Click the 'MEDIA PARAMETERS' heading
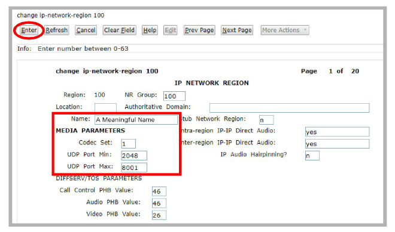The height and width of the screenshot is (232, 395). pyautogui.click(x=90, y=131)
